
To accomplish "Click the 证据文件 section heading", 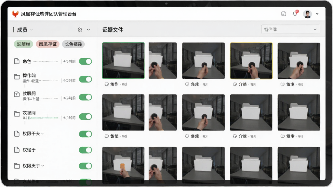I will (113, 30).
